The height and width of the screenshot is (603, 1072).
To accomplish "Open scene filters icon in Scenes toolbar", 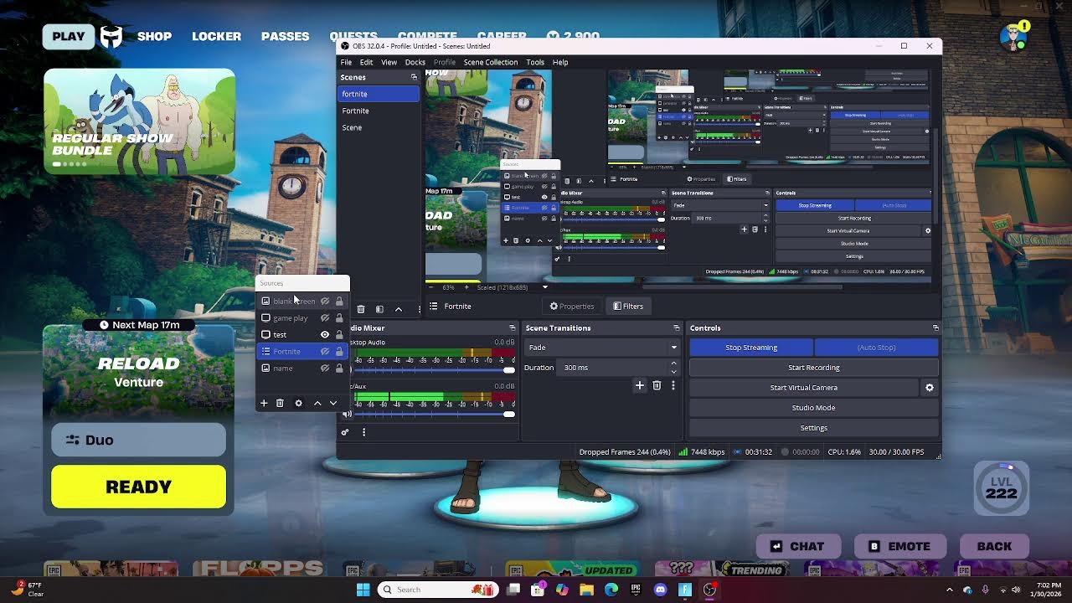I will click(x=379, y=309).
